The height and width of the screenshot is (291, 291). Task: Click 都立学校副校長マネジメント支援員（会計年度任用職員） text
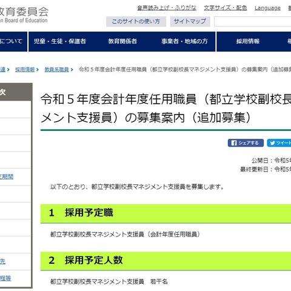point(125,235)
